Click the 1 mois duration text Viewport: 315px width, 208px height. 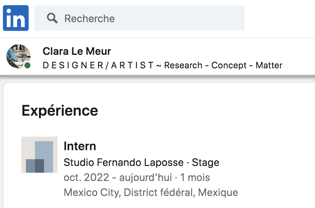pos(195,177)
